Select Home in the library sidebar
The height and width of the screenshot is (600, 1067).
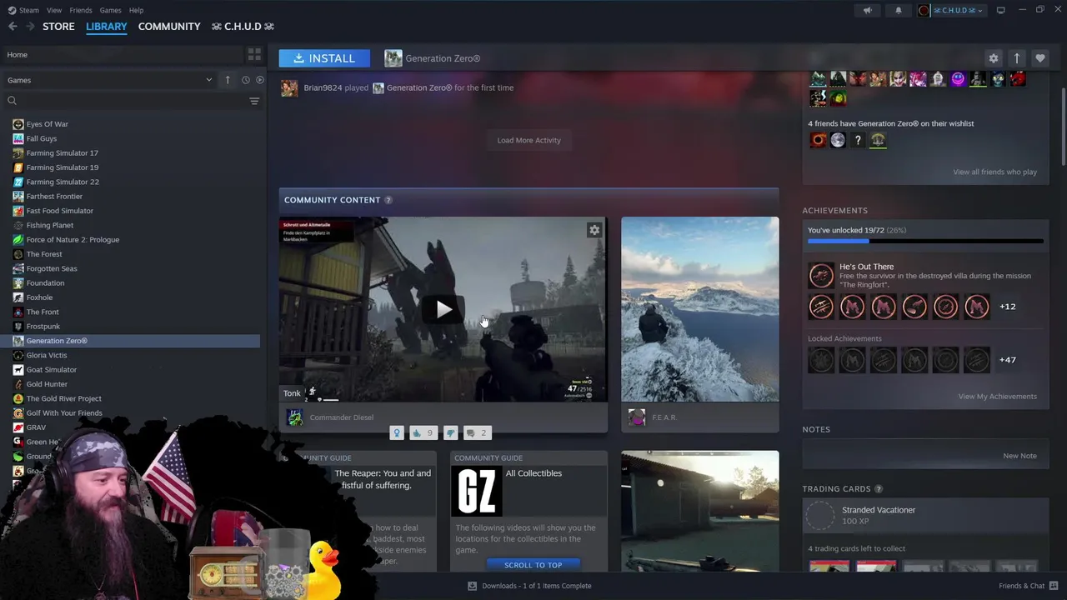pyautogui.click(x=123, y=54)
